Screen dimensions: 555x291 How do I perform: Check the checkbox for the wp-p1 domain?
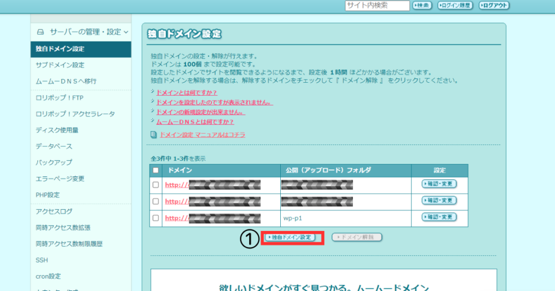tap(156, 218)
